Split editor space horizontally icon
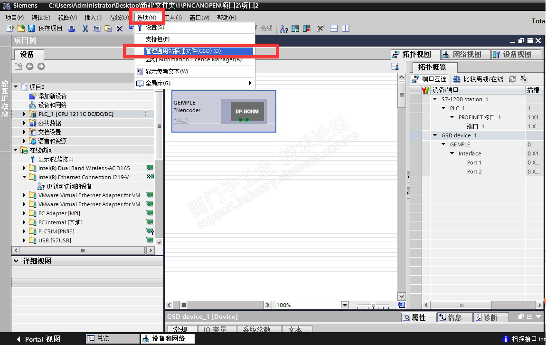Screen dimensions: 546x345 coord(334,29)
